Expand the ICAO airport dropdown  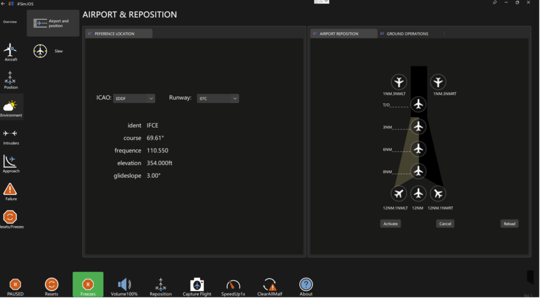(134, 99)
